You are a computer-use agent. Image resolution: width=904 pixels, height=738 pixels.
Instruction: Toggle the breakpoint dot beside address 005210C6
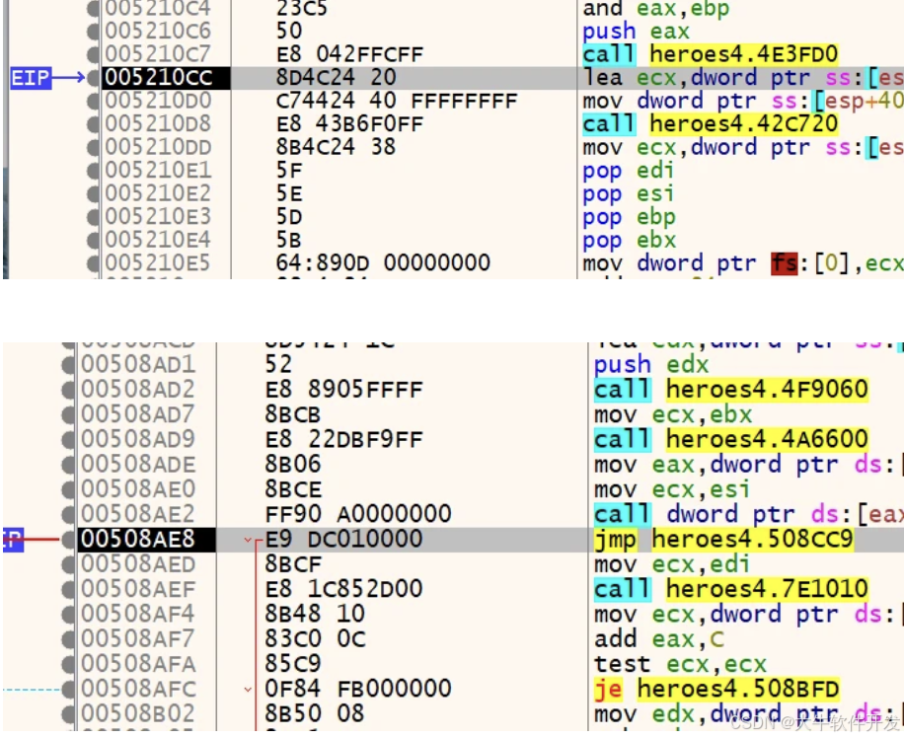93,32
